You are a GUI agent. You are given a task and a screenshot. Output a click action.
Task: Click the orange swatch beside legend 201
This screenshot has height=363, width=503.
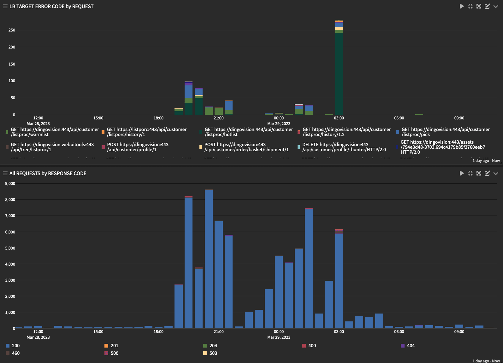tap(106, 346)
